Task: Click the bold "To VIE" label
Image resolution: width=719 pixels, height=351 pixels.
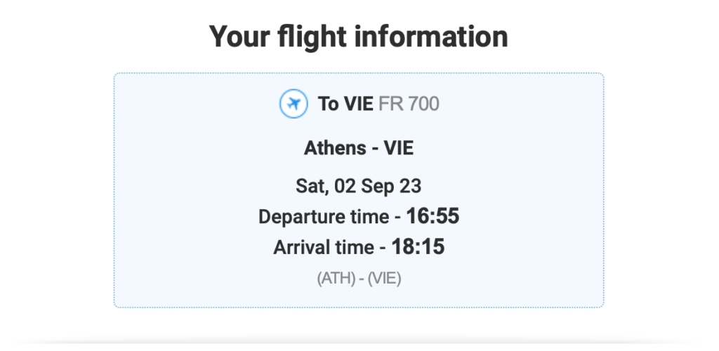Action: (345, 105)
